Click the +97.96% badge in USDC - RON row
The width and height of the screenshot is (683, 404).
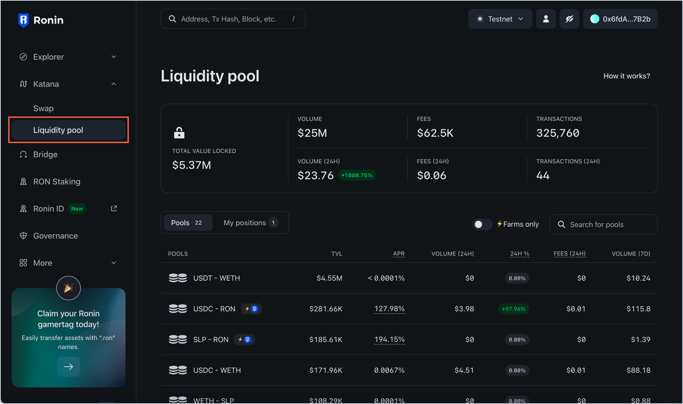point(514,309)
